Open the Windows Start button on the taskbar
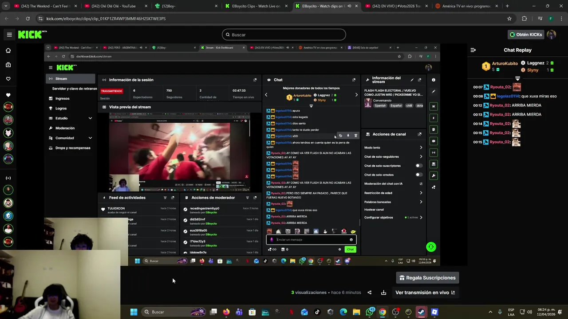 pyautogui.click(x=134, y=312)
